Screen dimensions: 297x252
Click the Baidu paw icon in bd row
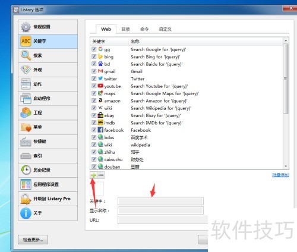100,64
